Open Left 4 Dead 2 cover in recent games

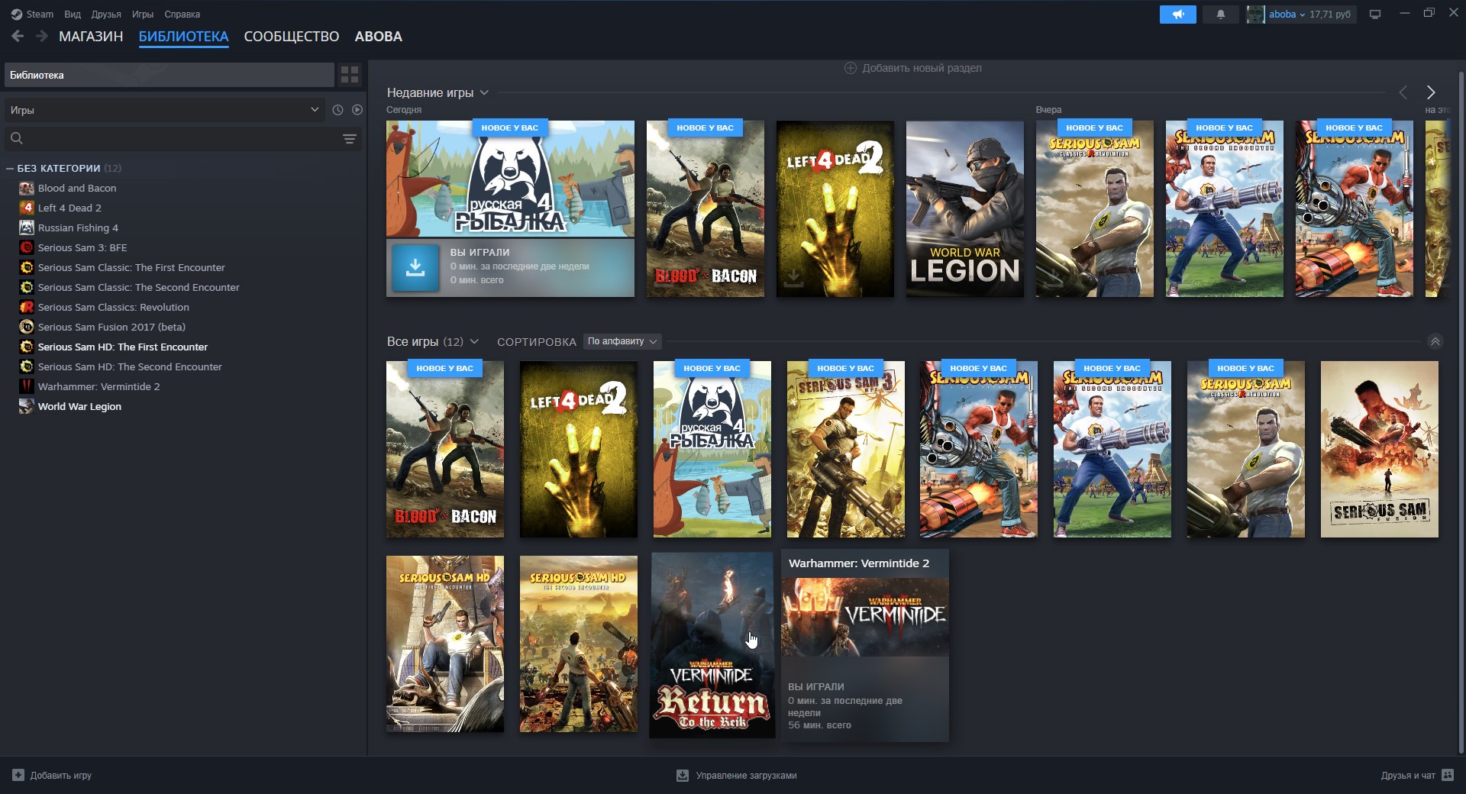click(x=835, y=208)
